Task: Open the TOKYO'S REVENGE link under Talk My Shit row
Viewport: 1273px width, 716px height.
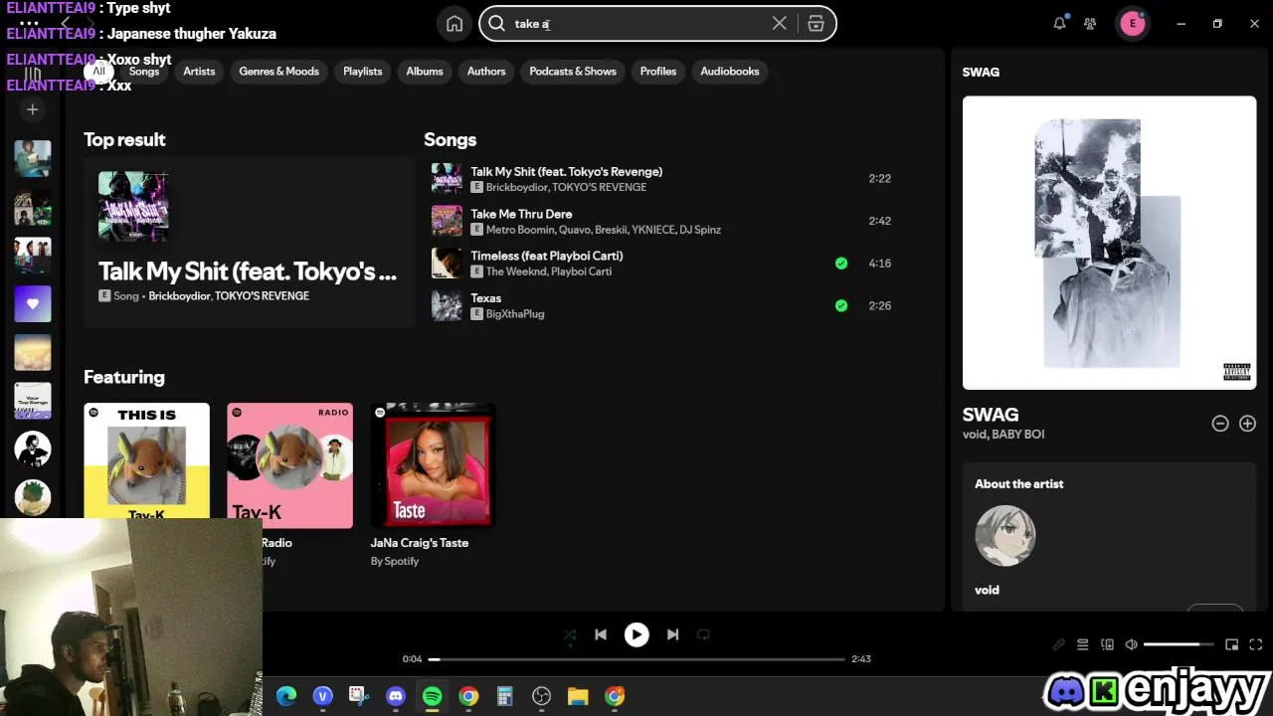Action: [600, 188]
